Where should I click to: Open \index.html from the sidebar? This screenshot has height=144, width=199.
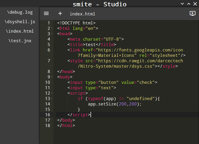[x=20, y=31]
